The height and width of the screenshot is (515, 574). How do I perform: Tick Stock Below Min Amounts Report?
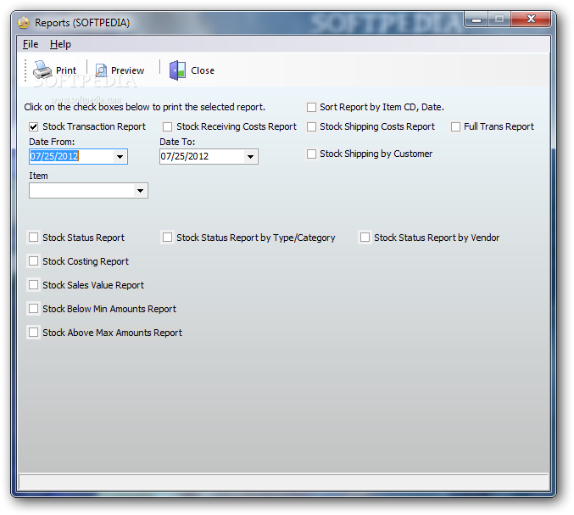tap(34, 309)
